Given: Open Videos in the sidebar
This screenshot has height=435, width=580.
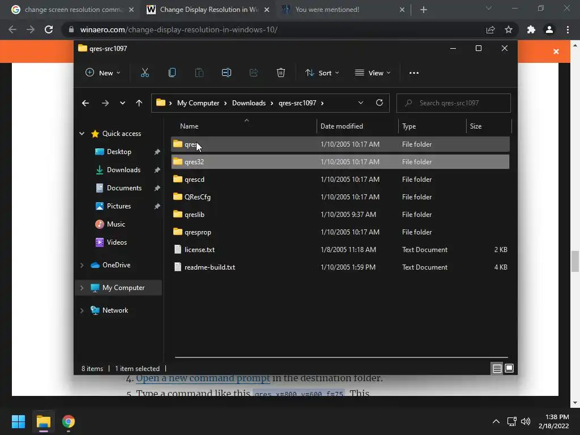Looking at the screenshot, I should coord(117,242).
